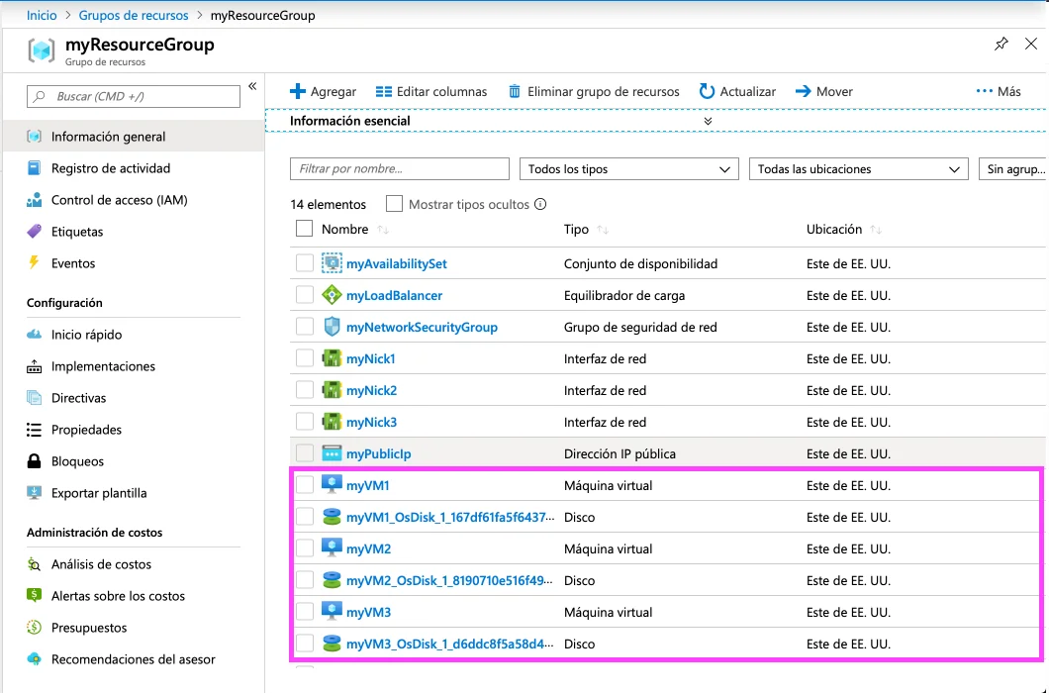Screen dimensions: 1049x695
Task: Click the myVM3_OsDisk disk icon
Action: coord(332,644)
